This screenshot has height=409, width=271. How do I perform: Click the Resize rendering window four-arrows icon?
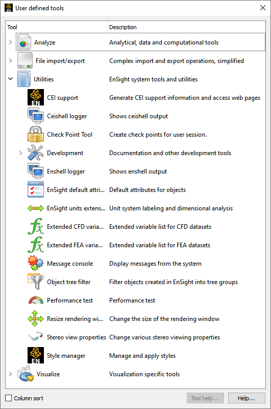(36, 318)
